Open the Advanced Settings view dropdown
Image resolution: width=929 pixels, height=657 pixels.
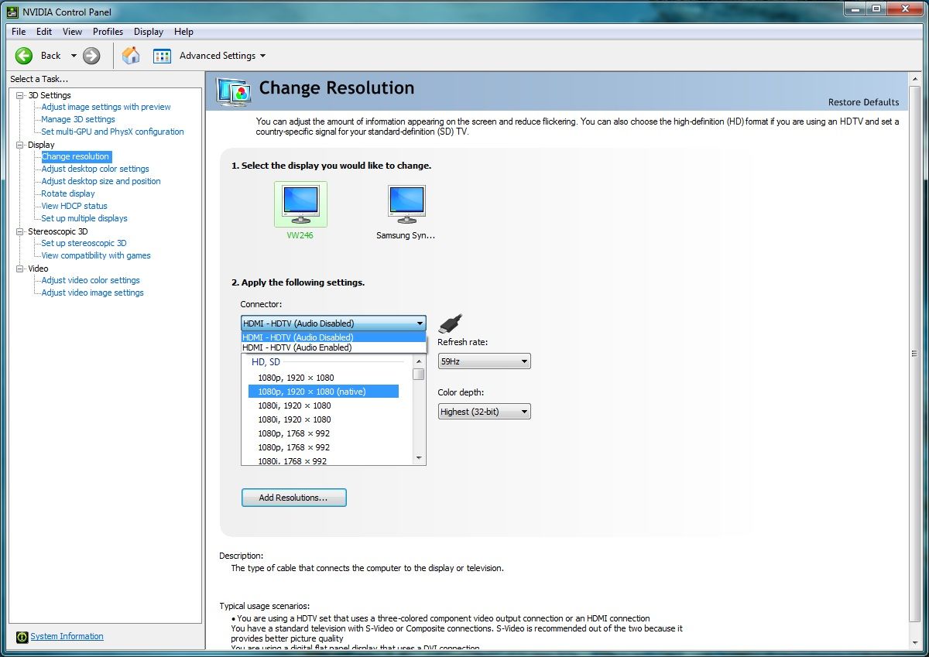click(x=262, y=56)
